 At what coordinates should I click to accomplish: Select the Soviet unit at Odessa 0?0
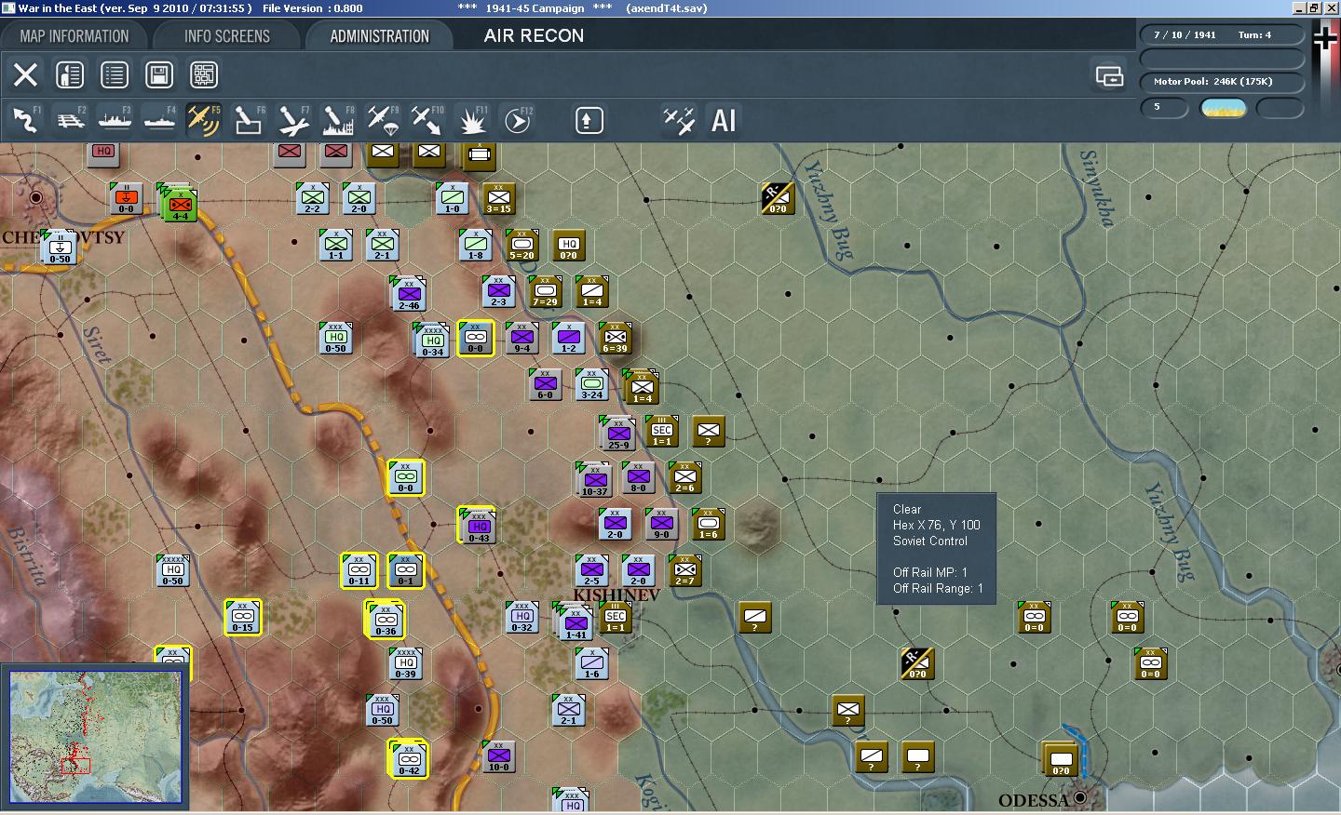(x=1060, y=760)
